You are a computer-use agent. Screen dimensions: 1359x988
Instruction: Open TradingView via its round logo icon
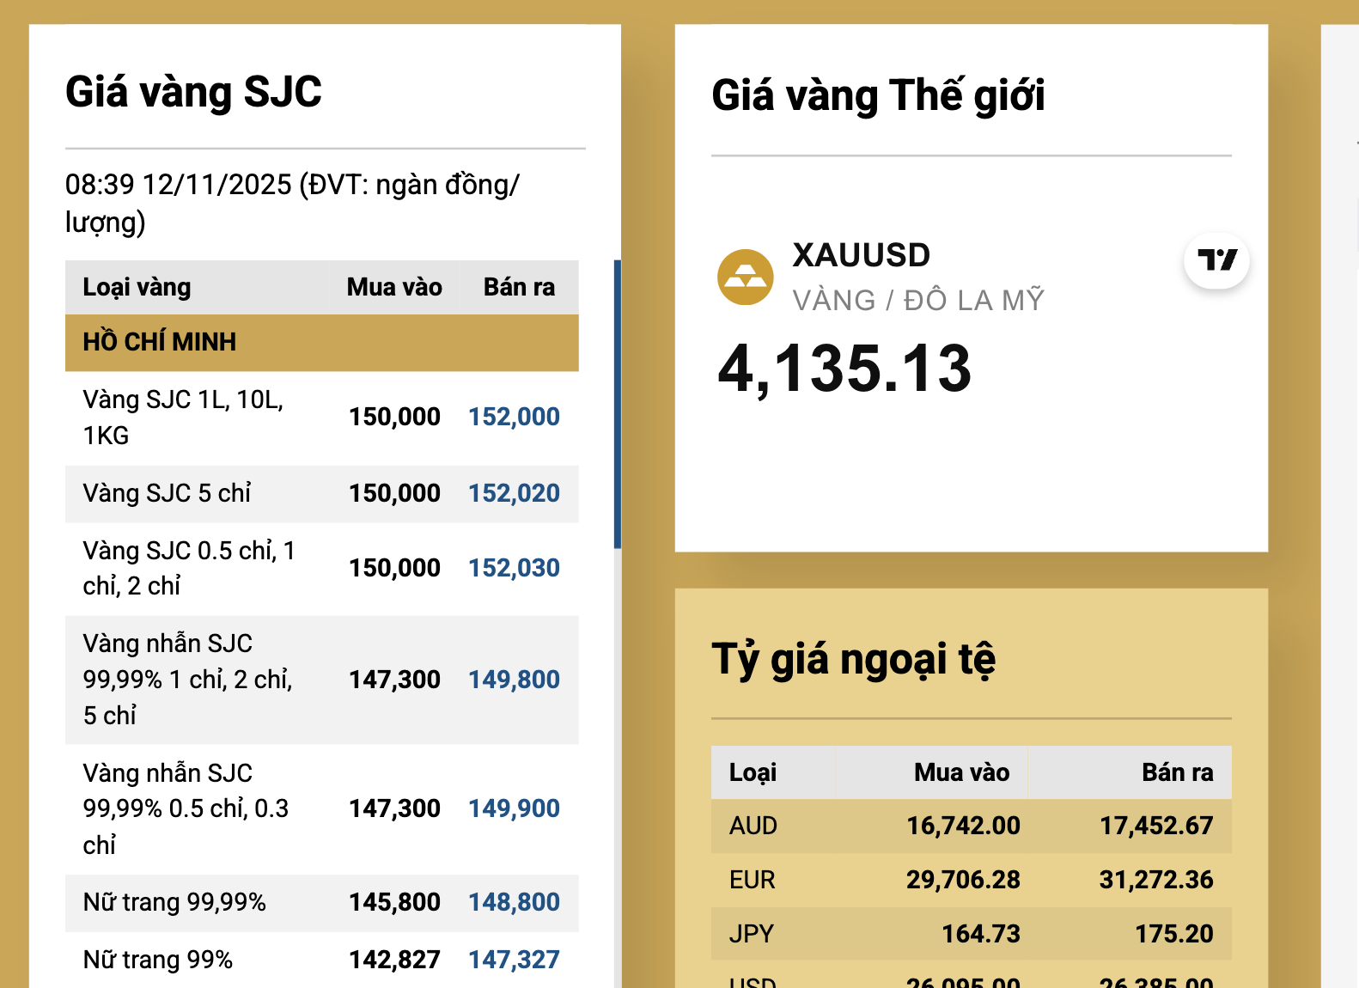[x=1215, y=262]
